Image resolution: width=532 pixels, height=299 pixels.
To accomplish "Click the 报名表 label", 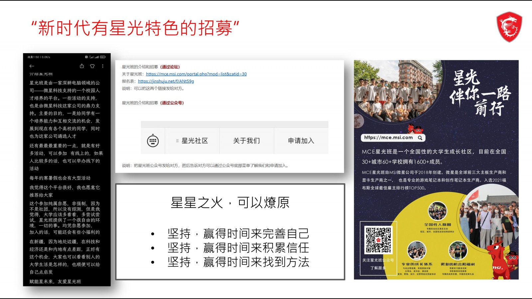I will click(129, 81).
